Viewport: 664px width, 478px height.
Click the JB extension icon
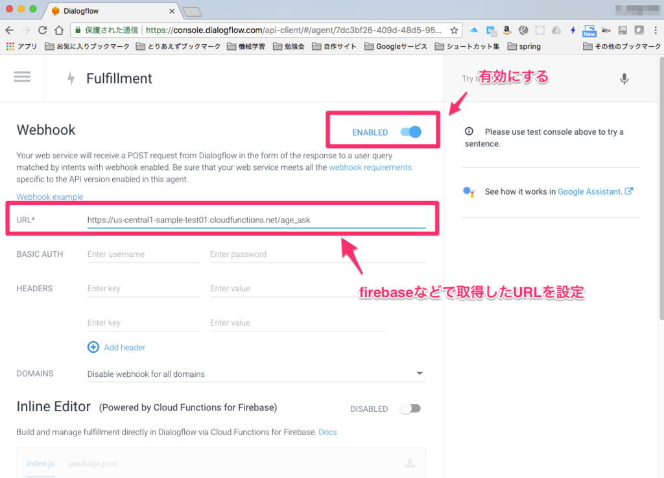tap(622, 30)
